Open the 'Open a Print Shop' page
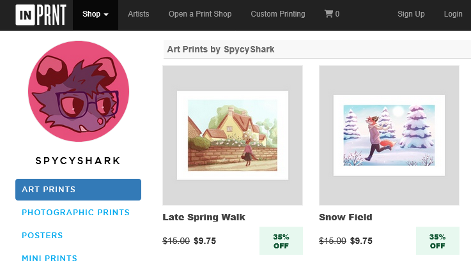The height and width of the screenshot is (265, 471). click(200, 14)
